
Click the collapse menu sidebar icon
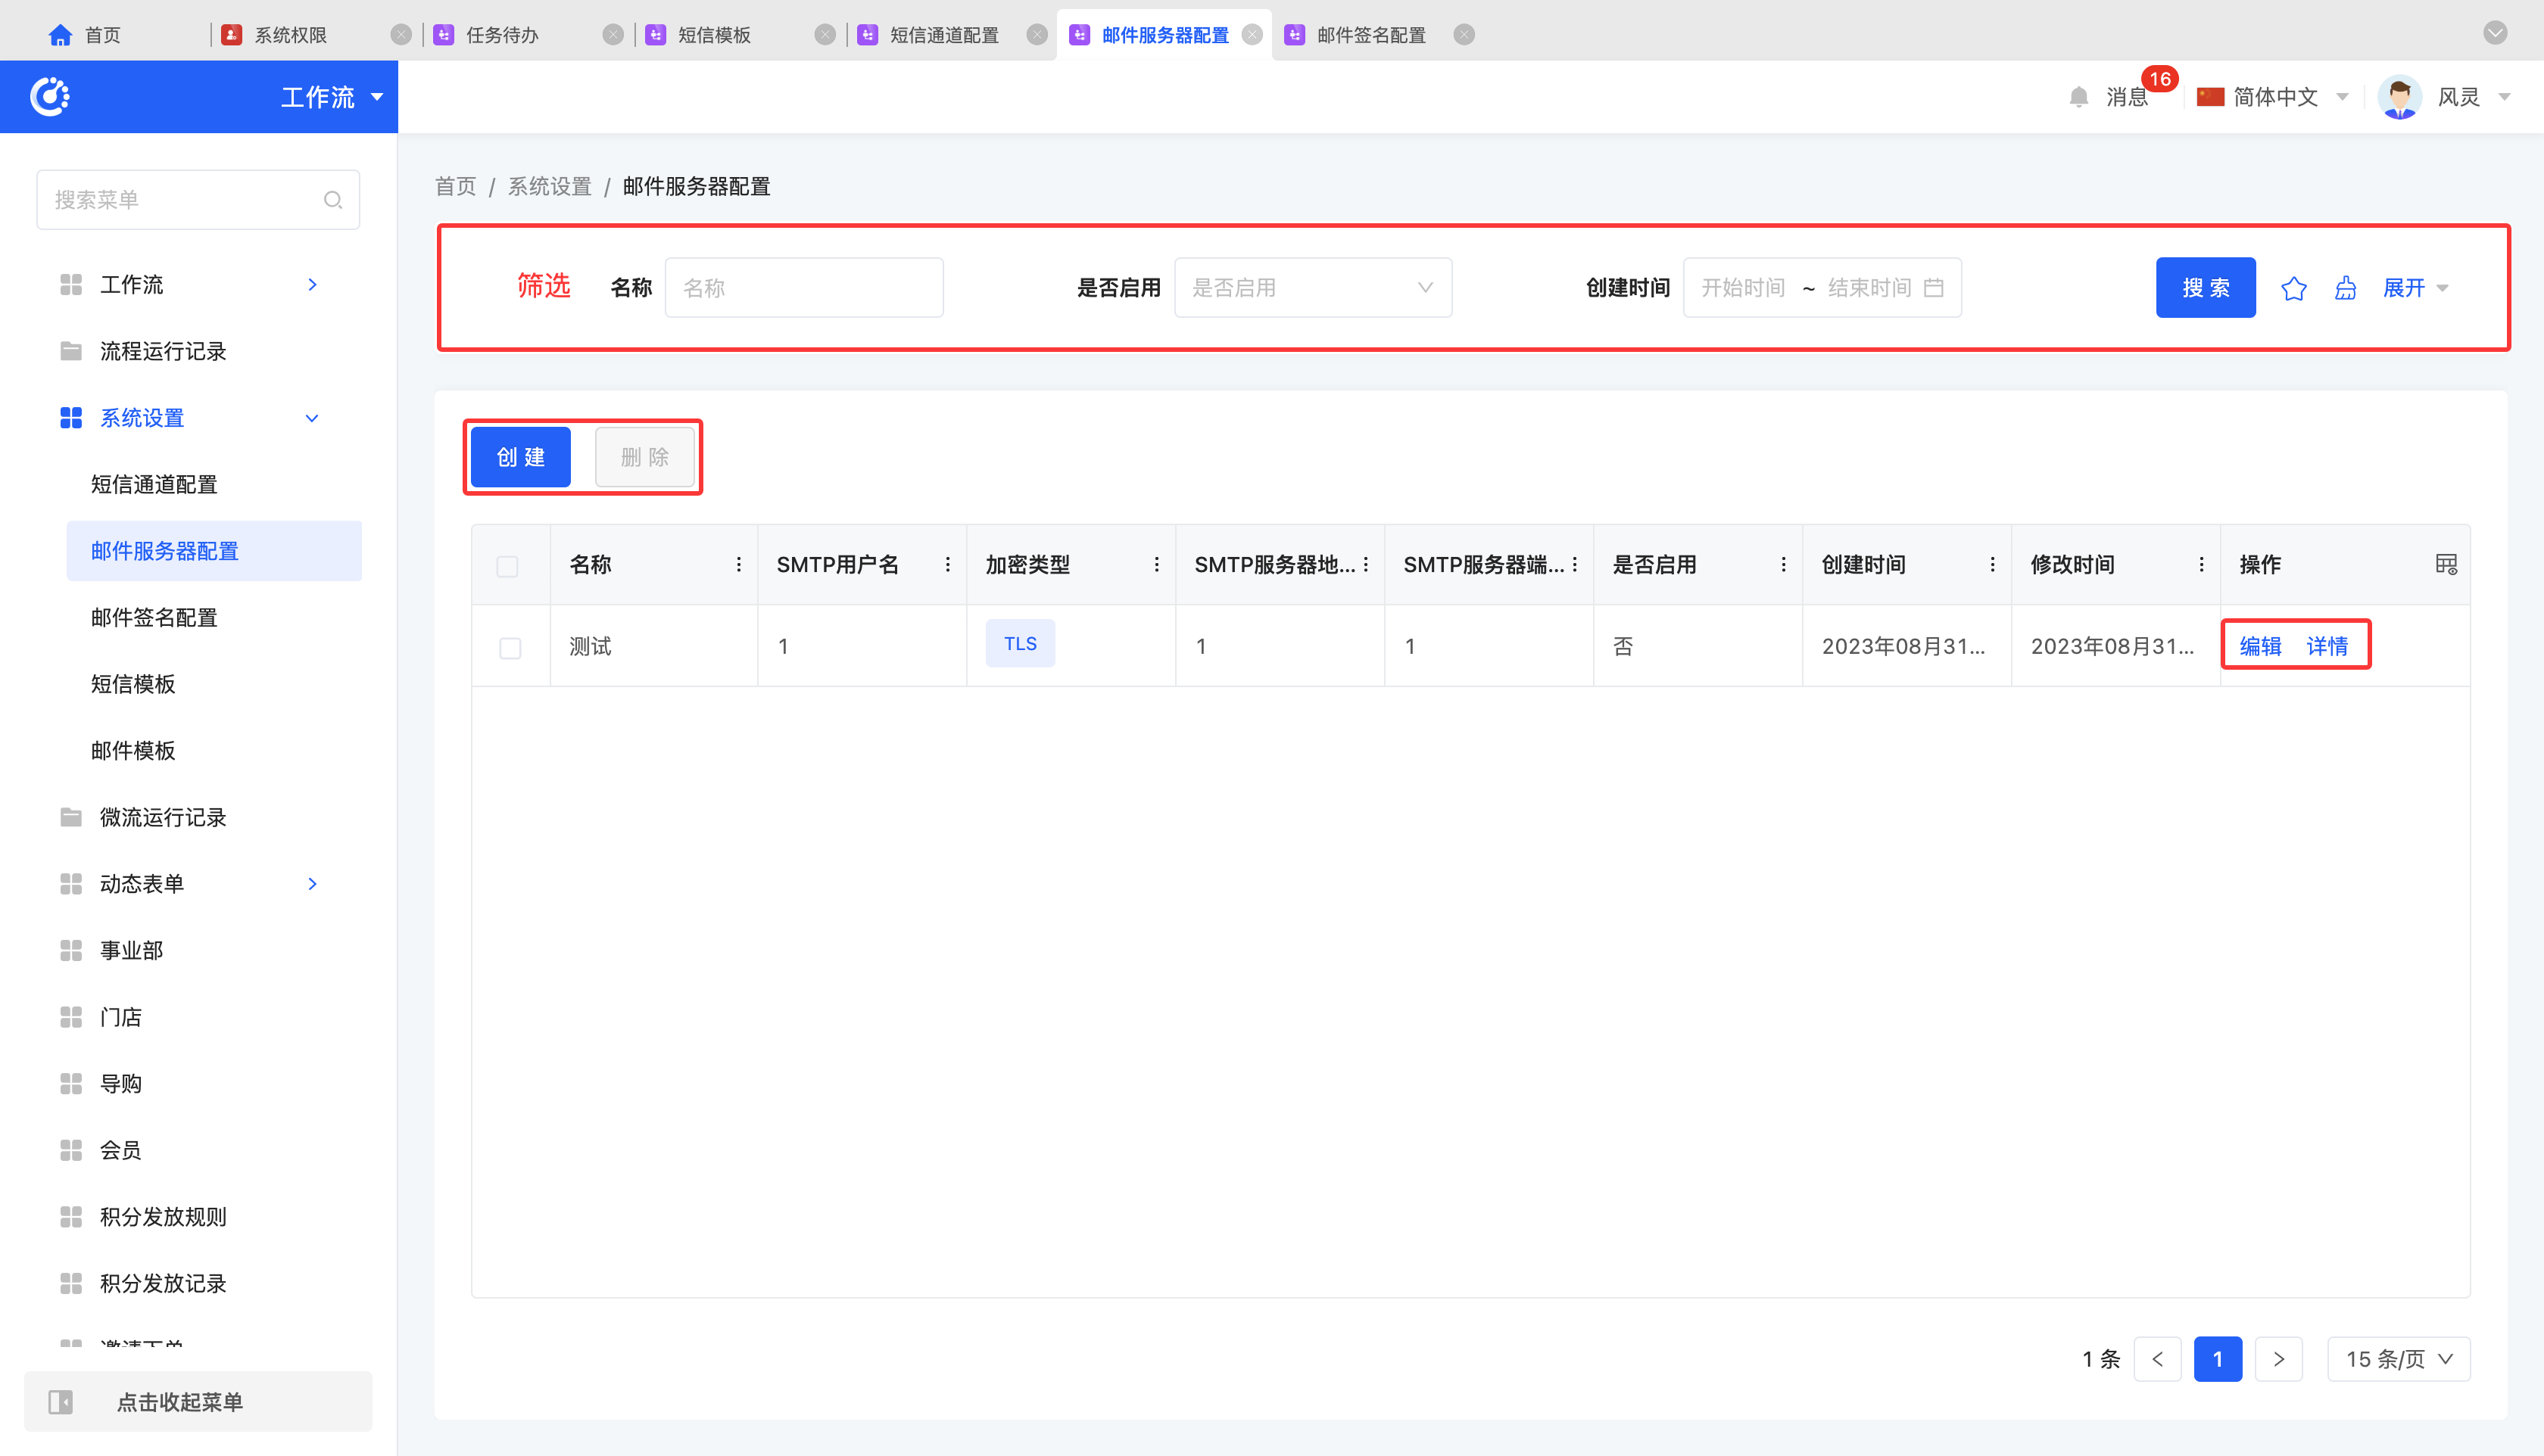(61, 1402)
